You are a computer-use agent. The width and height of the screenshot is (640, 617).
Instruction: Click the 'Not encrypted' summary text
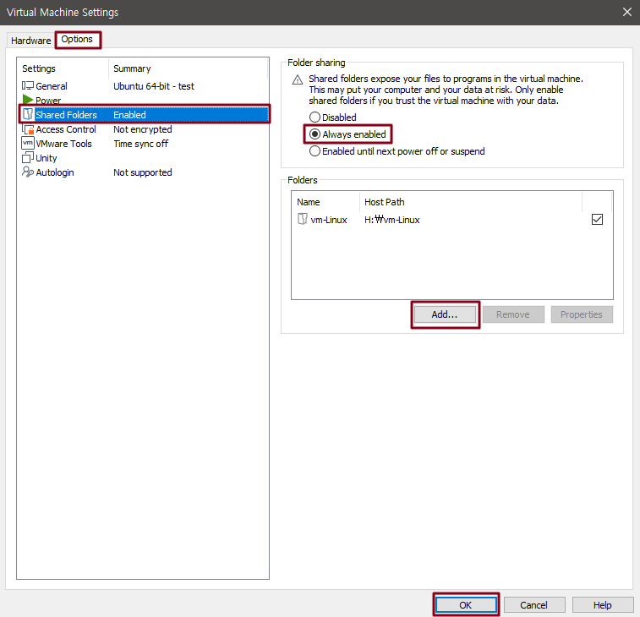tap(142, 129)
